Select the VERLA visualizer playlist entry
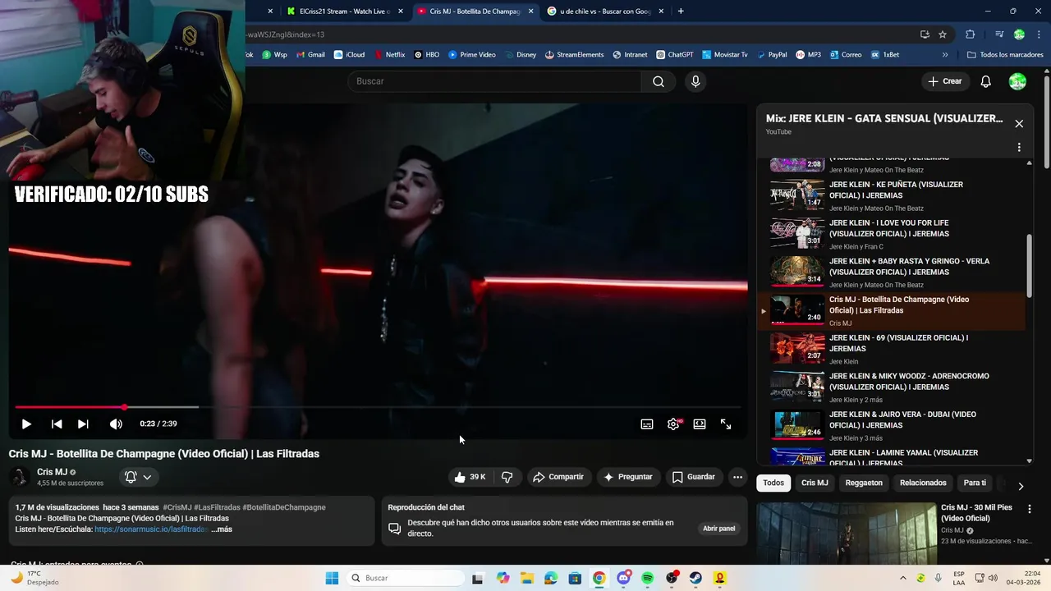This screenshot has height=591, width=1051. click(891, 272)
